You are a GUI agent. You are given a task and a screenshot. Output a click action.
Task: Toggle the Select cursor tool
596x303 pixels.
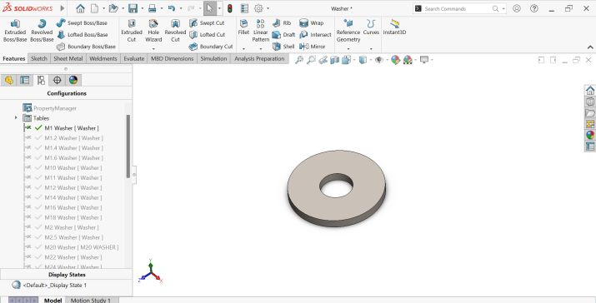click(210, 8)
